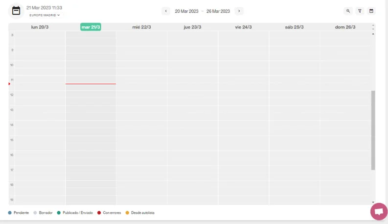Screen dimensions: 388x224
Task: Click the green Publicado / Enviado legend dot
Action: 59,213
